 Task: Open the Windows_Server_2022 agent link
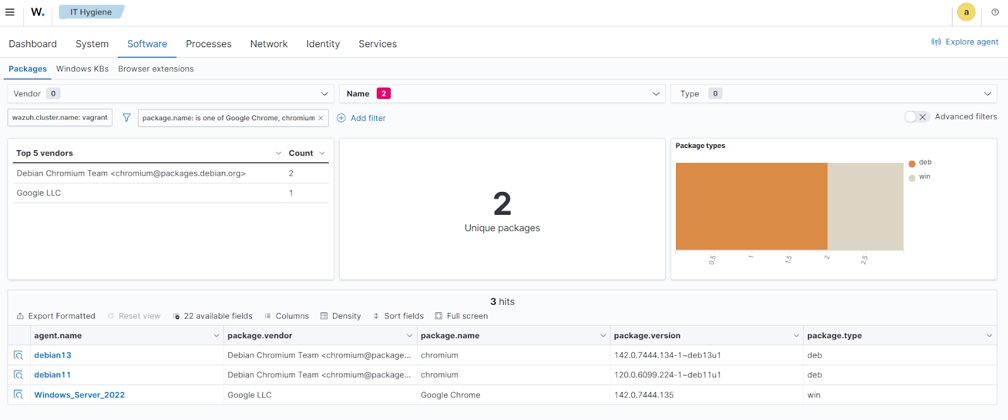(79, 395)
